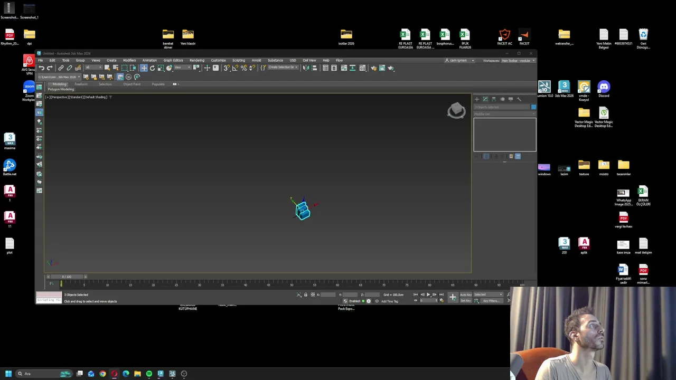Image resolution: width=676 pixels, height=380 pixels.
Task: Open the project folder path dropdown
Action: coord(59,77)
